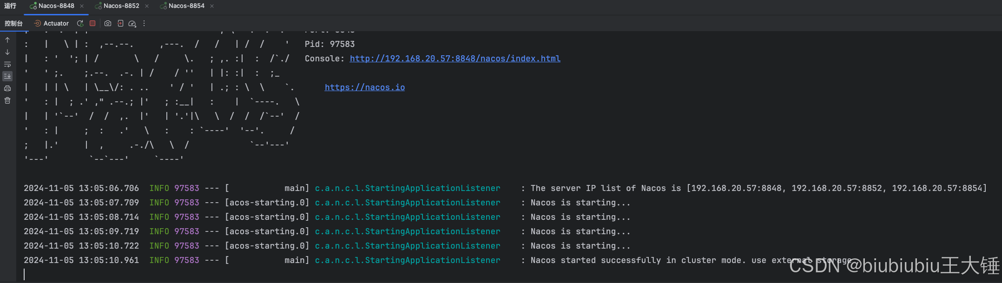Screen dimensions: 1002x283
Task: Click the 'Pid: 97583' text
Action: (330, 44)
